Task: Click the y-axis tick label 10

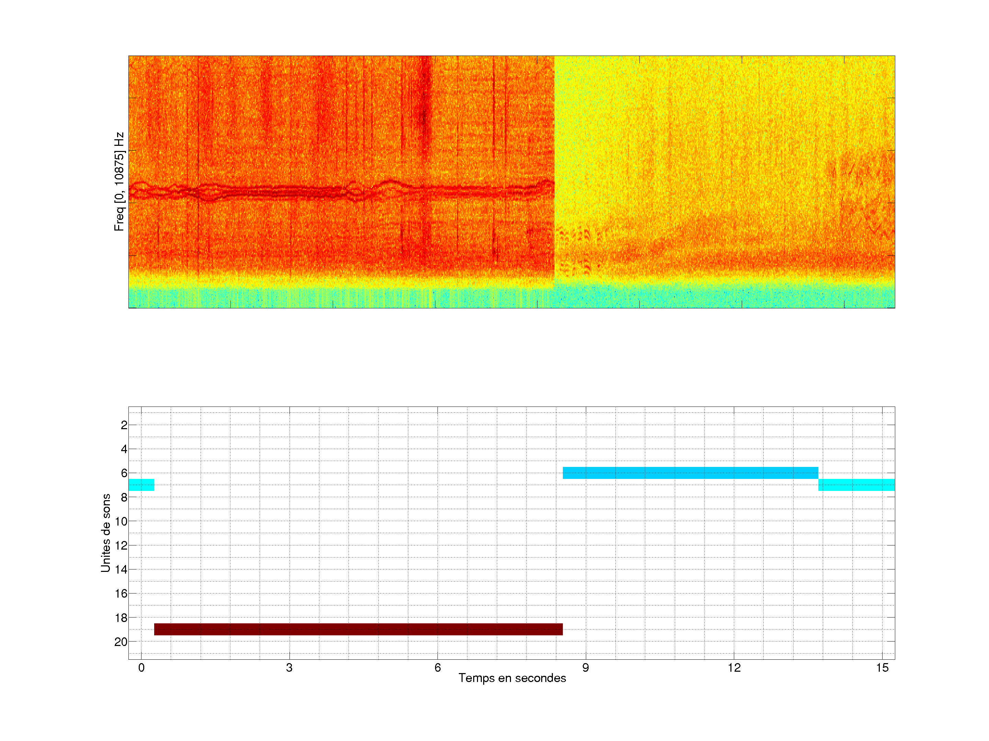Action: click(121, 521)
